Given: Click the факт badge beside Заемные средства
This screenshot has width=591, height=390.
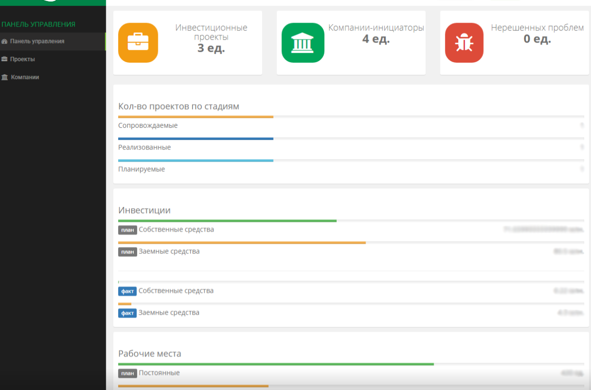Looking at the screenshot, I should coord(127,313).
